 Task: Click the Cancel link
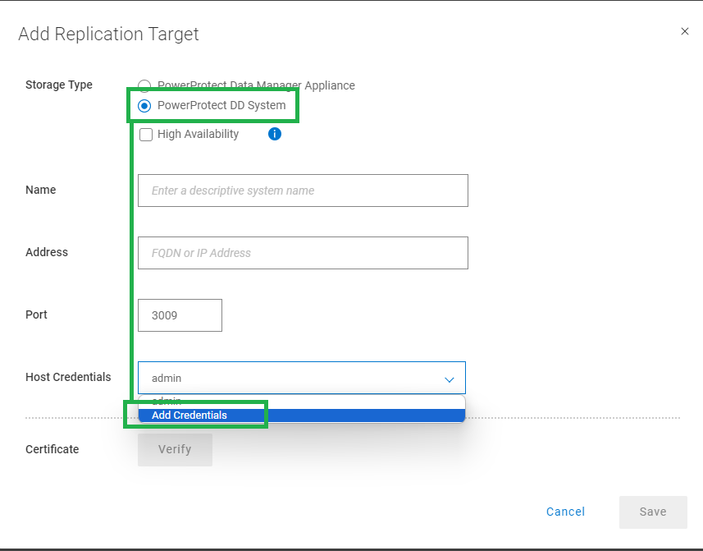click(x=565, y=512)
